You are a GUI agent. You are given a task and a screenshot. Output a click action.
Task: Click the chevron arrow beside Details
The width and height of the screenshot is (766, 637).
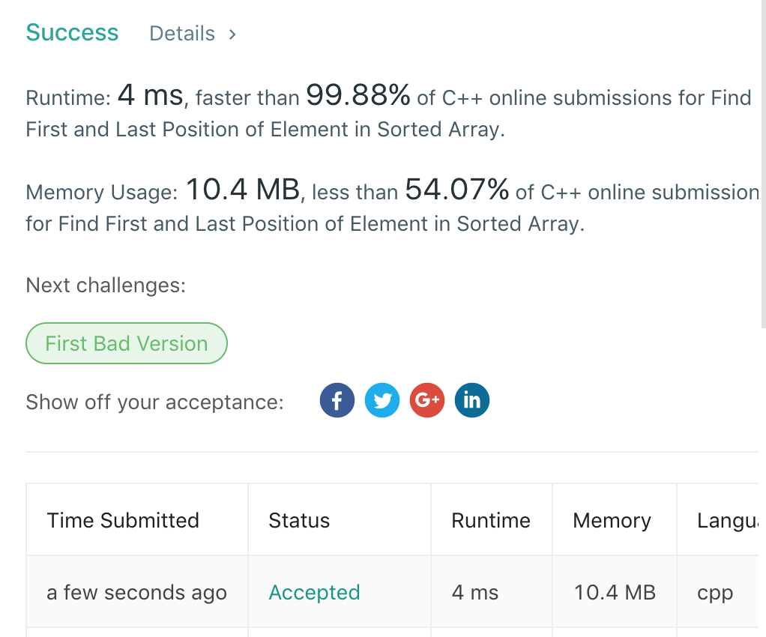click(x=232, y=34)
